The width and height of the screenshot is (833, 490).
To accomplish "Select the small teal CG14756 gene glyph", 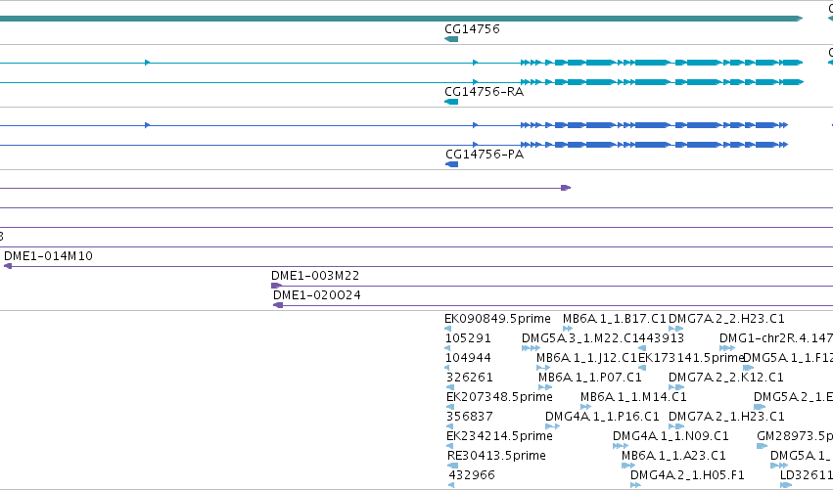I will [x=451, y=39].
